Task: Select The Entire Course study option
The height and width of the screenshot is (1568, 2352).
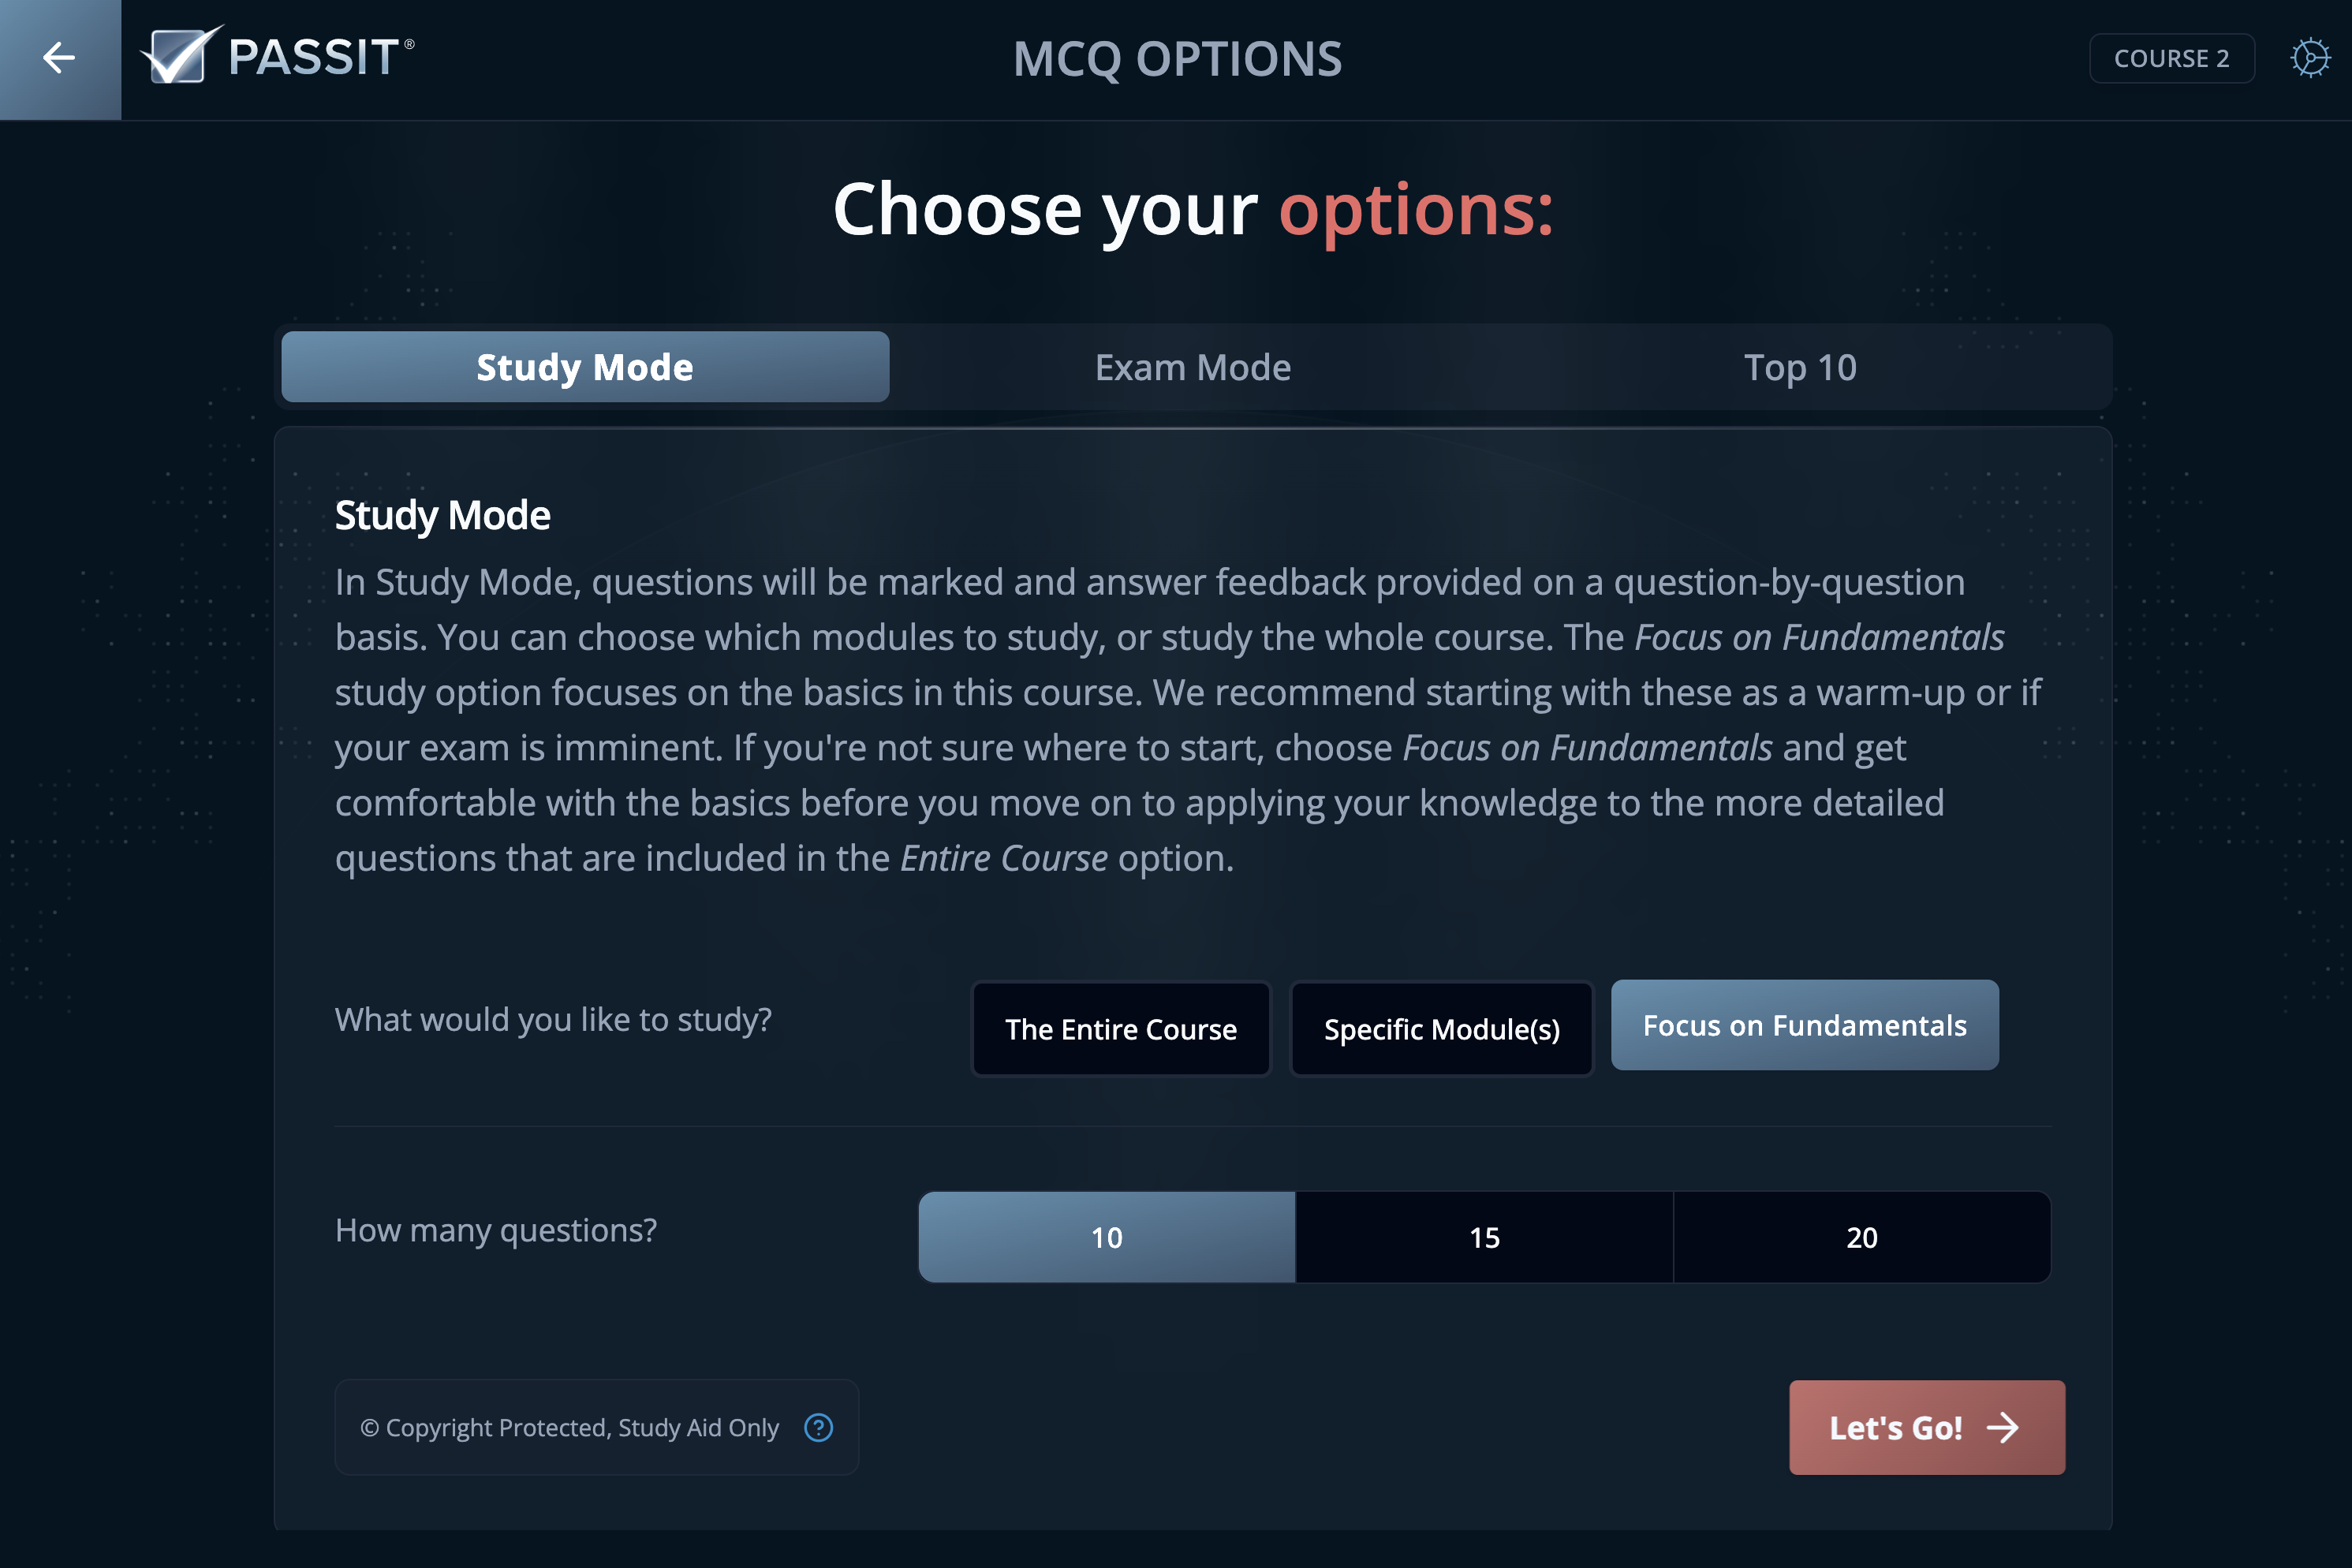Action: click(1120, 1029)
